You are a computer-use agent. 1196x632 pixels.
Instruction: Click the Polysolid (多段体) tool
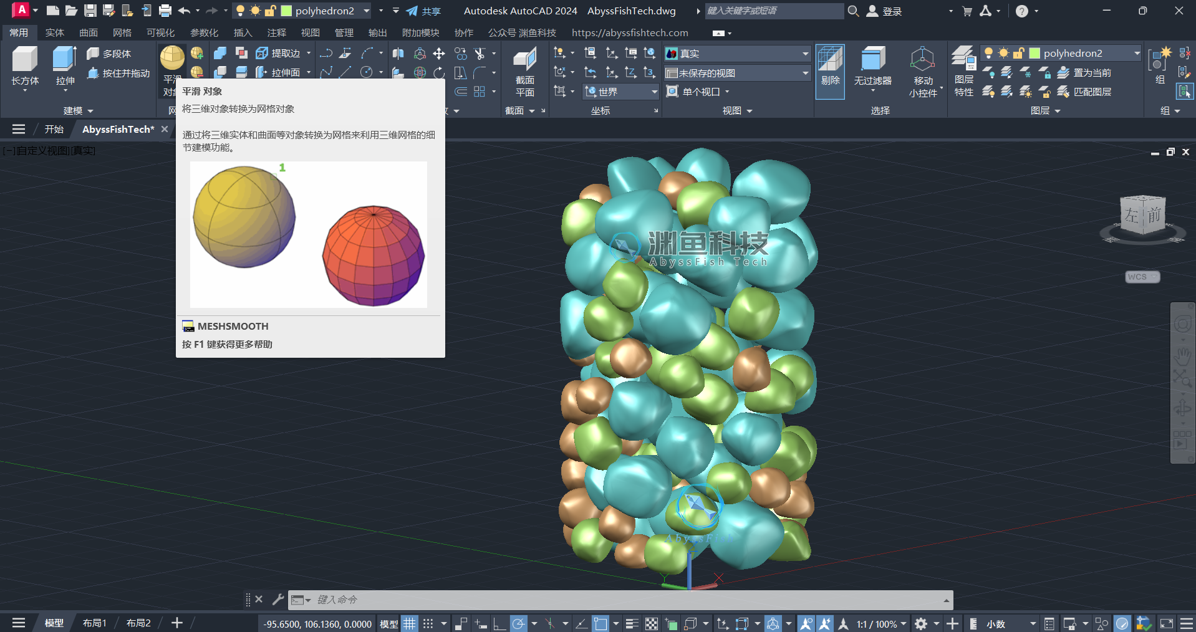(110, 54)
